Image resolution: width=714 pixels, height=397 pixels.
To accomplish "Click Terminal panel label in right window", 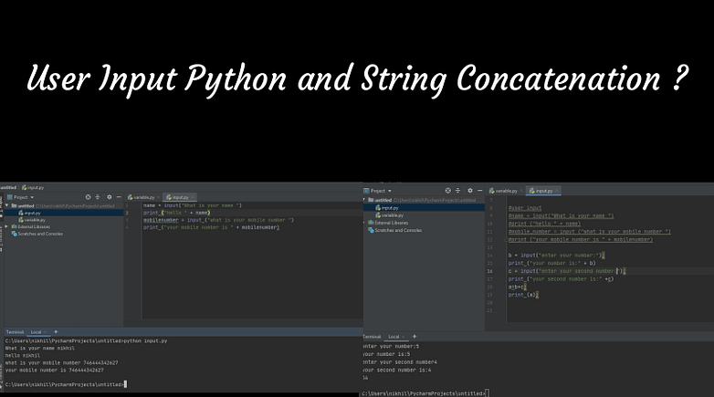I will (x=372, y=337).
